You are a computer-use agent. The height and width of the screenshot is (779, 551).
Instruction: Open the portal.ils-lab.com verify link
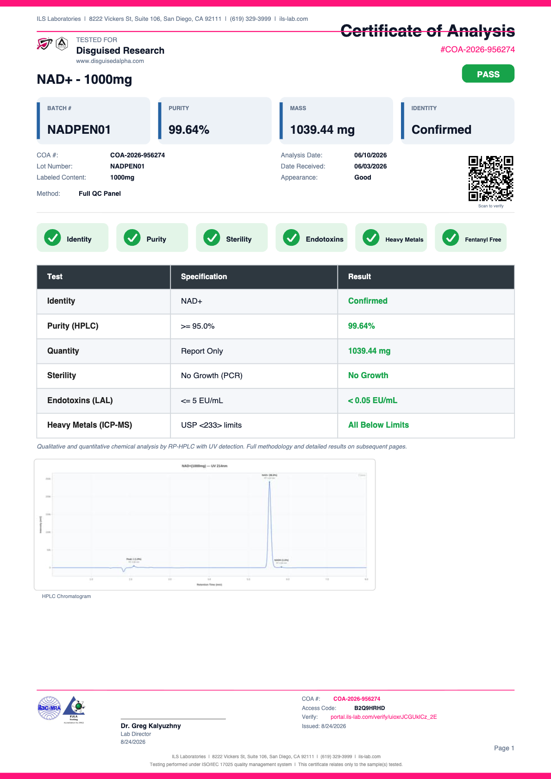pos(384,717)
